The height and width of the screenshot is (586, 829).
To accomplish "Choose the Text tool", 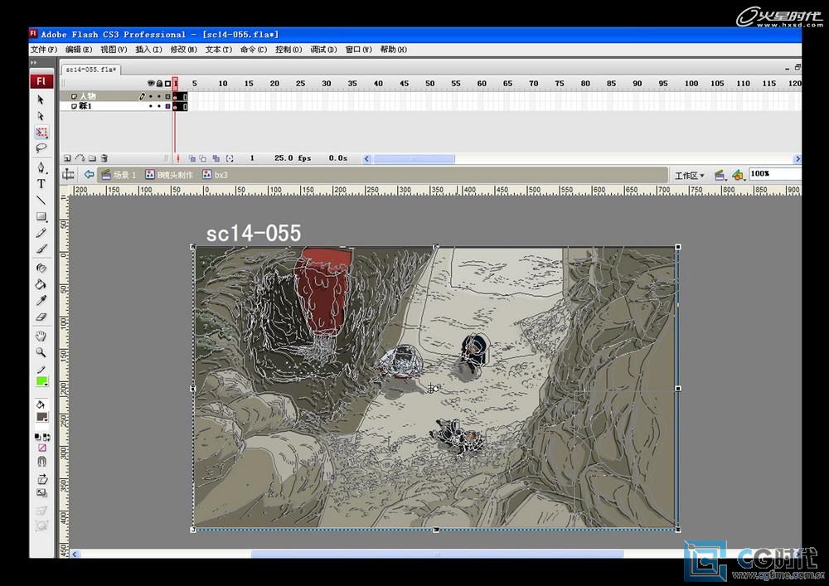I will pos(41,184).
